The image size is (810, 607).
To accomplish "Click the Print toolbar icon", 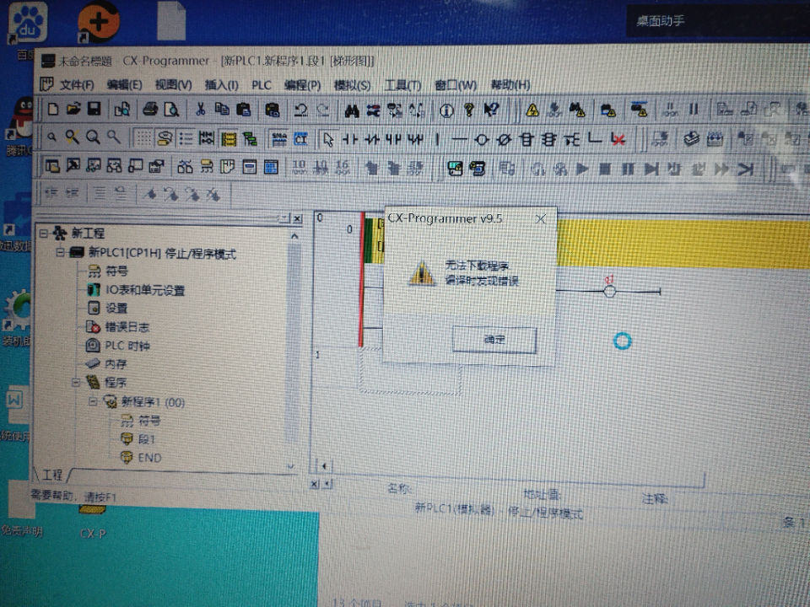I will tap(150, 110).
